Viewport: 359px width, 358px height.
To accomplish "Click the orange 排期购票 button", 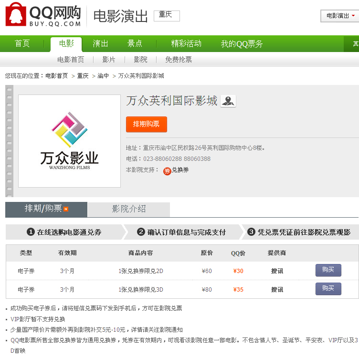I will click(x=146, y=124).
